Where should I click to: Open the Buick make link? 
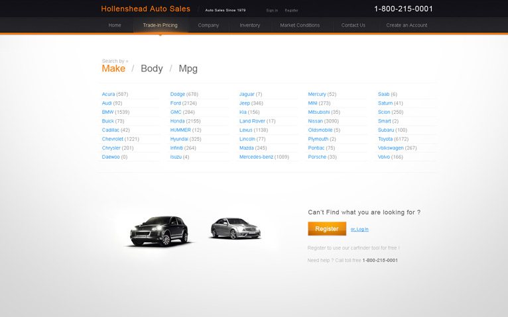108,121
